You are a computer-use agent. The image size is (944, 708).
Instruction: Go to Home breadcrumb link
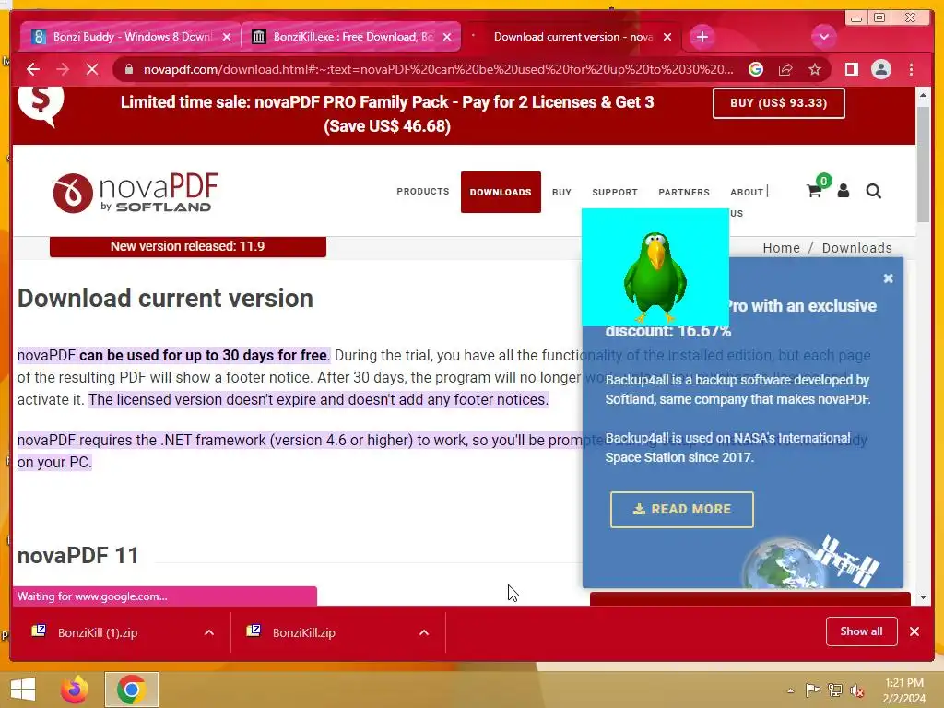[x=782, y=248]
